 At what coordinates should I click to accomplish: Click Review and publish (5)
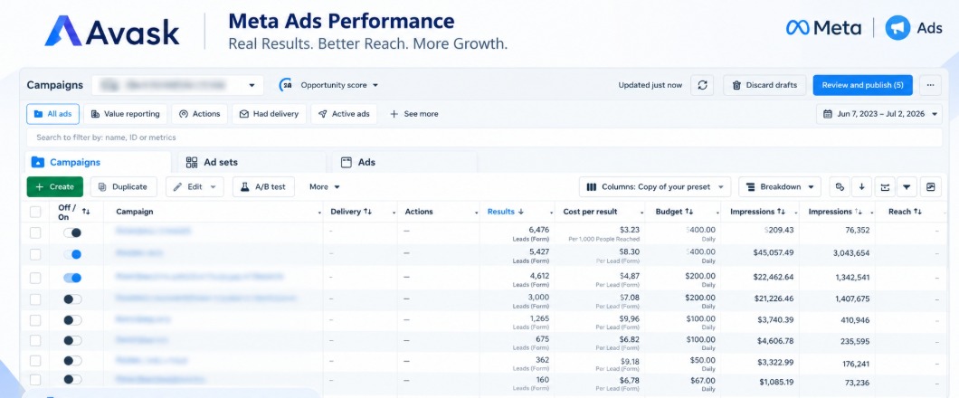(x=862, y=85)
